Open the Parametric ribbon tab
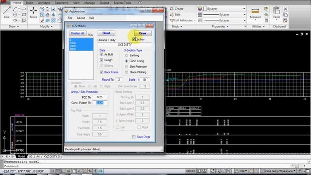Screen dimensions: 311x175 click(x=62, y=3)
